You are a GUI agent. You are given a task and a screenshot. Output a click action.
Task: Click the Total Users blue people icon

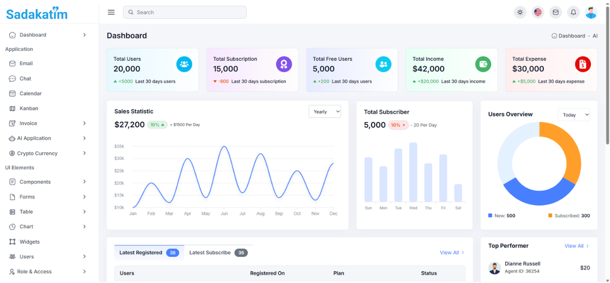tap(184, 64)
